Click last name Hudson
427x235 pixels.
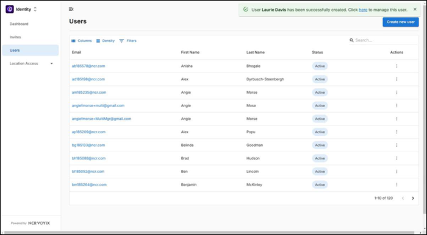click(x=253, y=158)
